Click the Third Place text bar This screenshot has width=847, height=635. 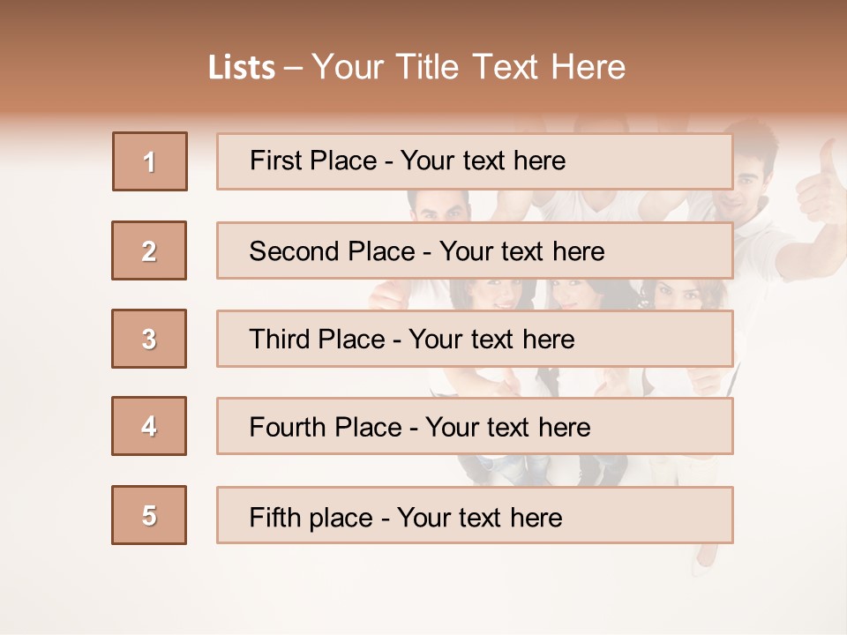(475, 339)
